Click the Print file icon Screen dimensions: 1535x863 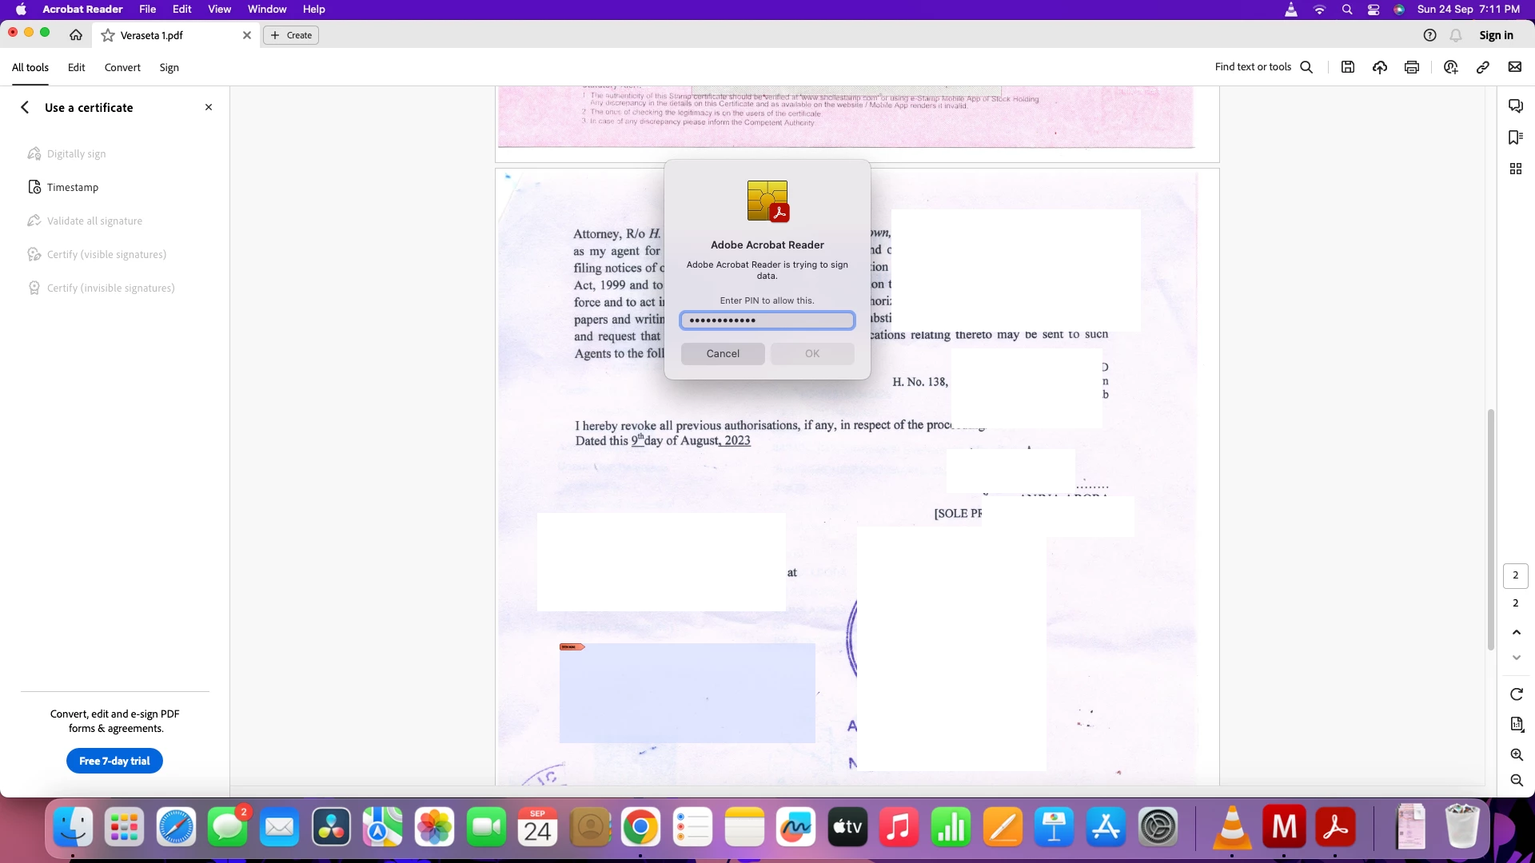click(x=1412, y=67)
